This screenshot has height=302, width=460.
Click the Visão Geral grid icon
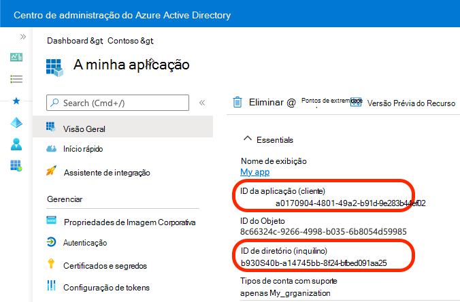50,127
